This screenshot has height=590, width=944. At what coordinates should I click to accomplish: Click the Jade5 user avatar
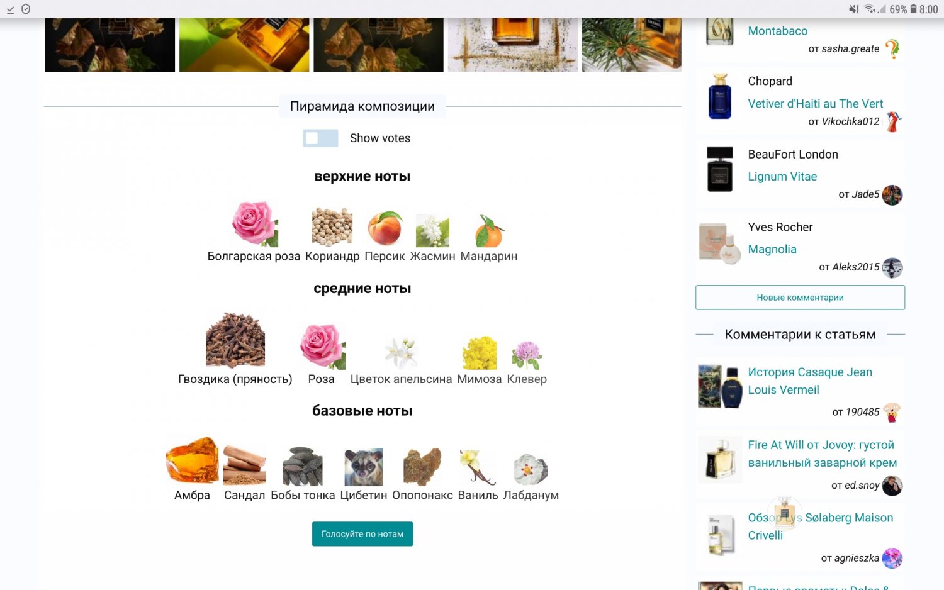[x=892, y=195]
